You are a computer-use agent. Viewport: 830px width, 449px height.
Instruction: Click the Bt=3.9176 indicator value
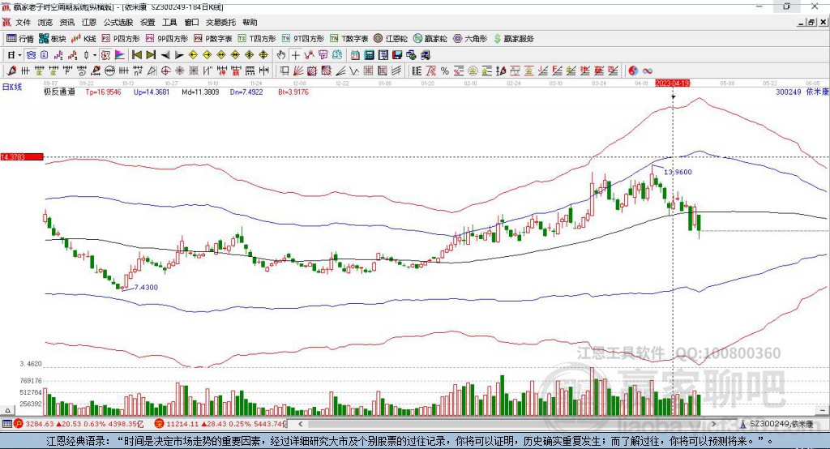click(x=293, y=92)
